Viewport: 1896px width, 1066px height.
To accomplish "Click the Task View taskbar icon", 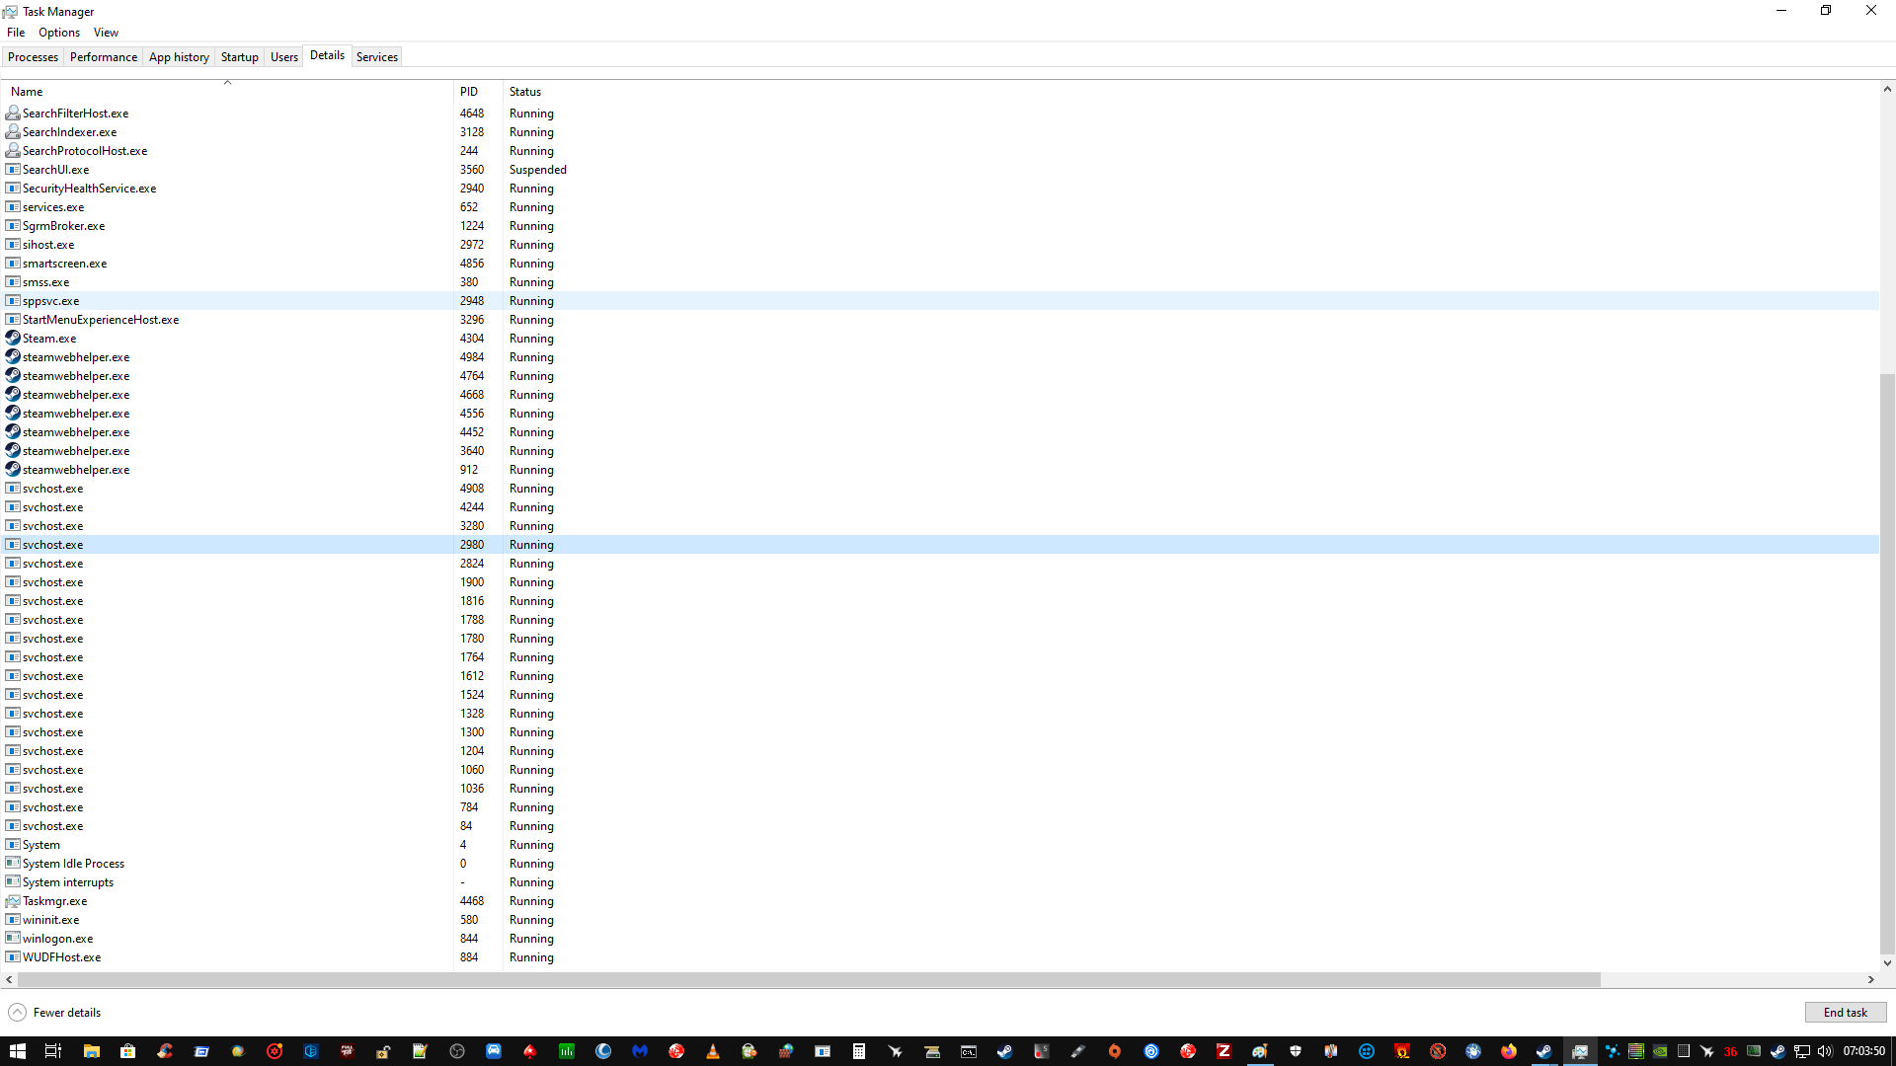I will [x=53, y=1051].
